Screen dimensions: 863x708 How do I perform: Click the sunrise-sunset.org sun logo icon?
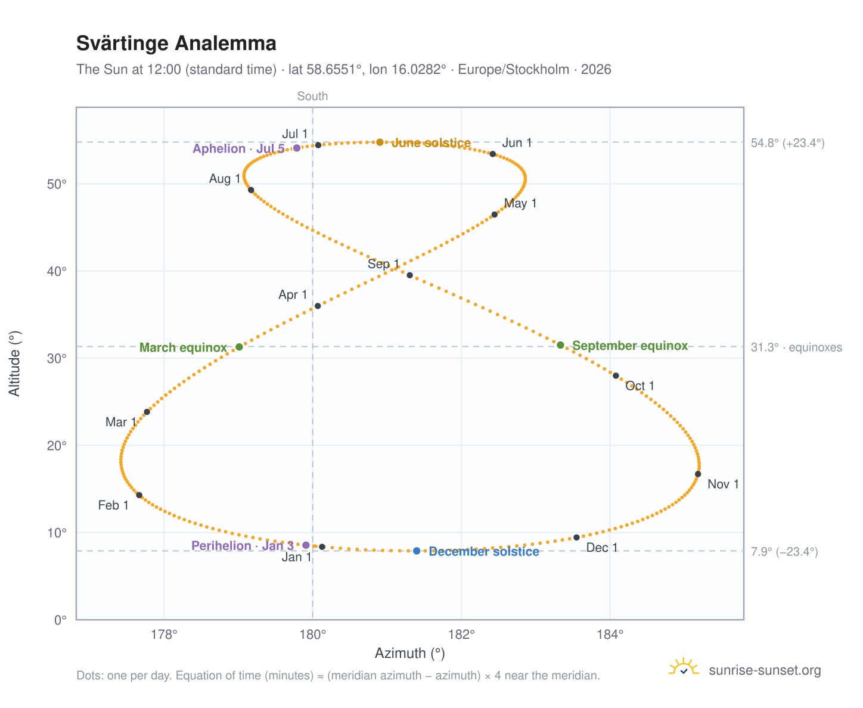click(x=684, y=667)
